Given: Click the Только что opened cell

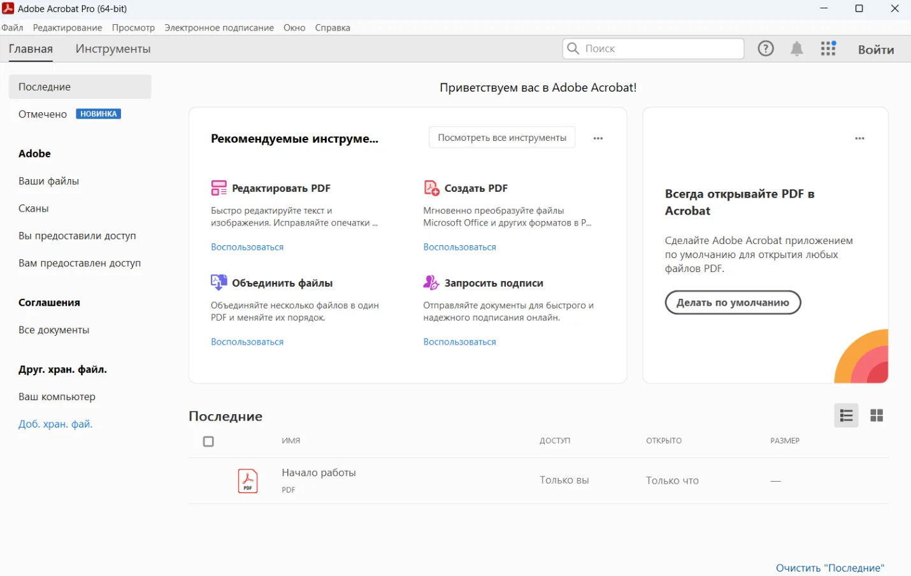Looking at the screenshot, I should point(672,481).
